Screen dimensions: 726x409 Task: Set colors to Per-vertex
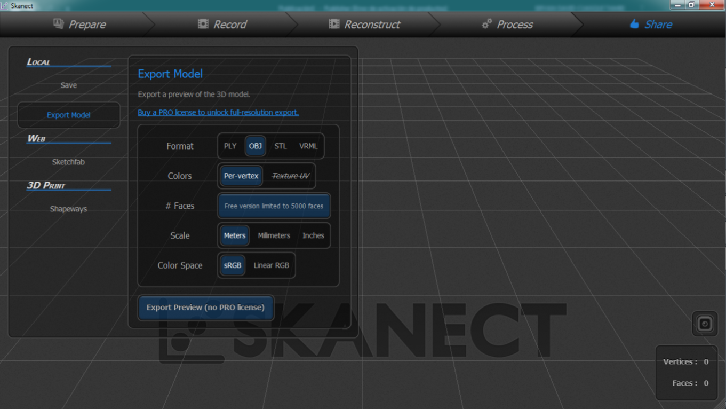(x=241, y=176)
